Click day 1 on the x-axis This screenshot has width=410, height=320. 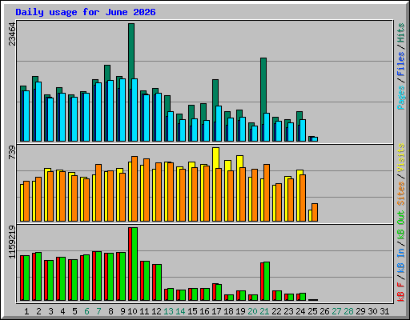click(x=26, y=311)
